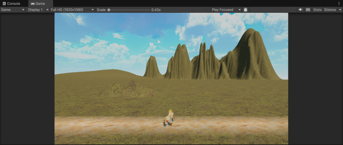Click the character on the dirt path

click(x=169, y=118)
